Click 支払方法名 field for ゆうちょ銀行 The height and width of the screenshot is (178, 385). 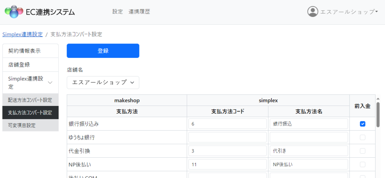tap(308, 137)
